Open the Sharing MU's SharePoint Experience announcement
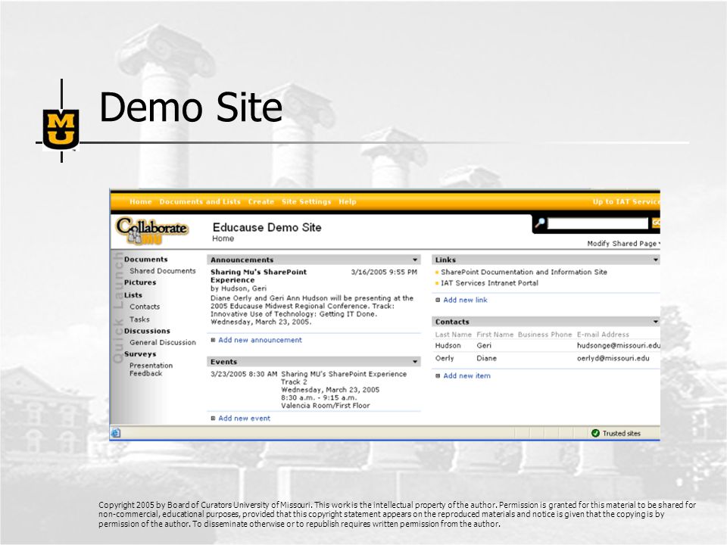 point(259,276)
